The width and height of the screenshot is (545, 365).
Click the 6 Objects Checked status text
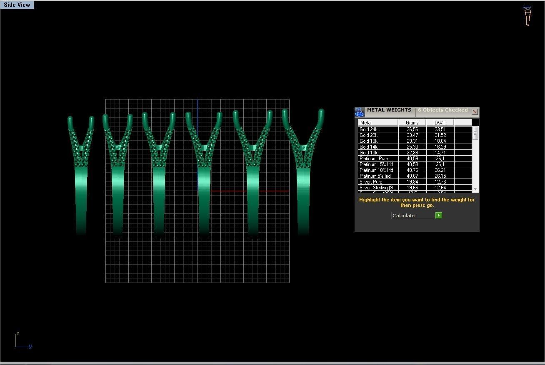click(443, 110)
